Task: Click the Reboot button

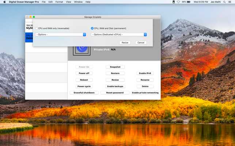Action: pos(84,80)
